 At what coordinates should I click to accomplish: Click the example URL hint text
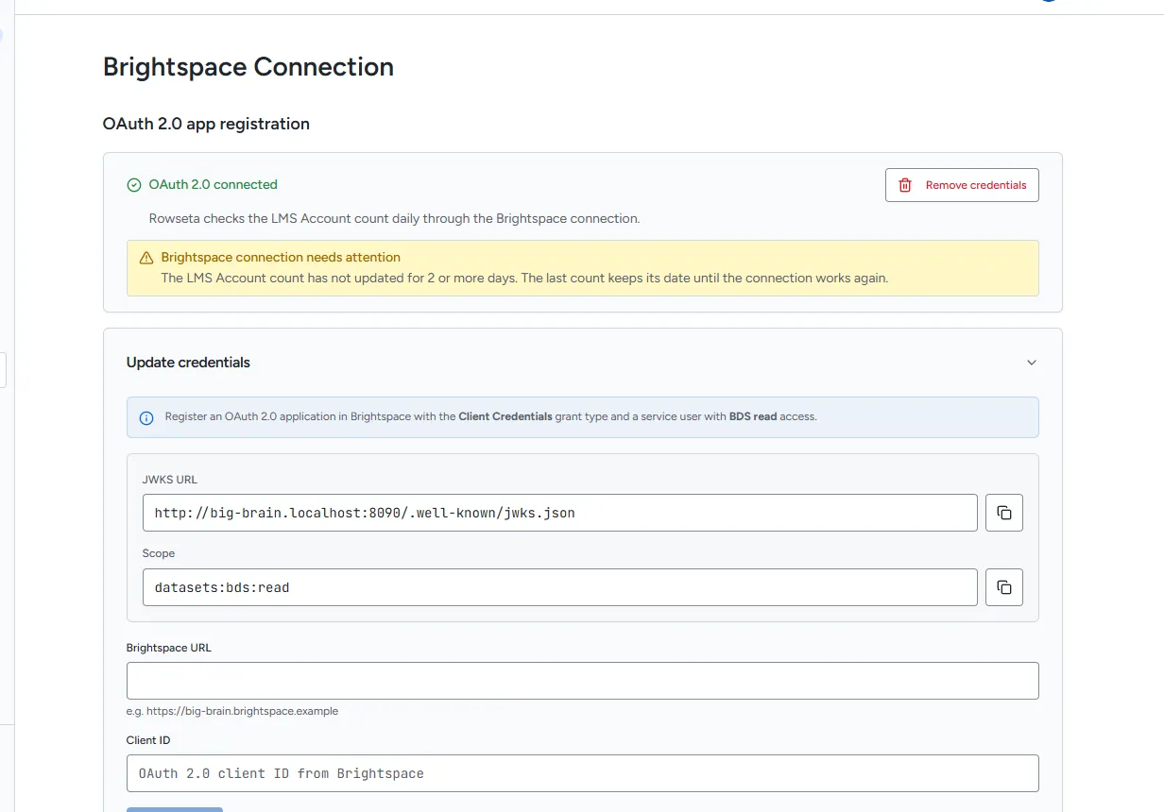point(232,711)
